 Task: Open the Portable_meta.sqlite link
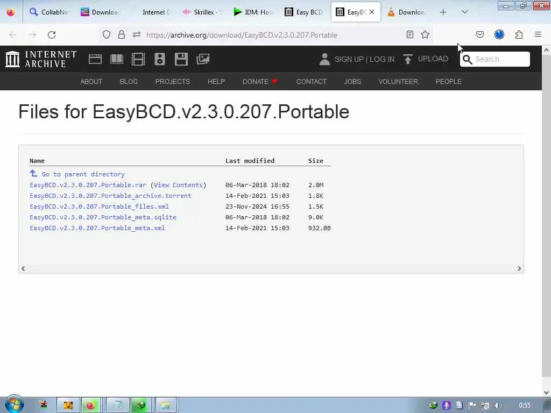pos(103,217)
